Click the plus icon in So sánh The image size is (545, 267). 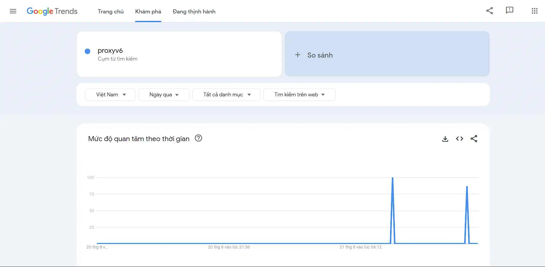tap(298, 55)
